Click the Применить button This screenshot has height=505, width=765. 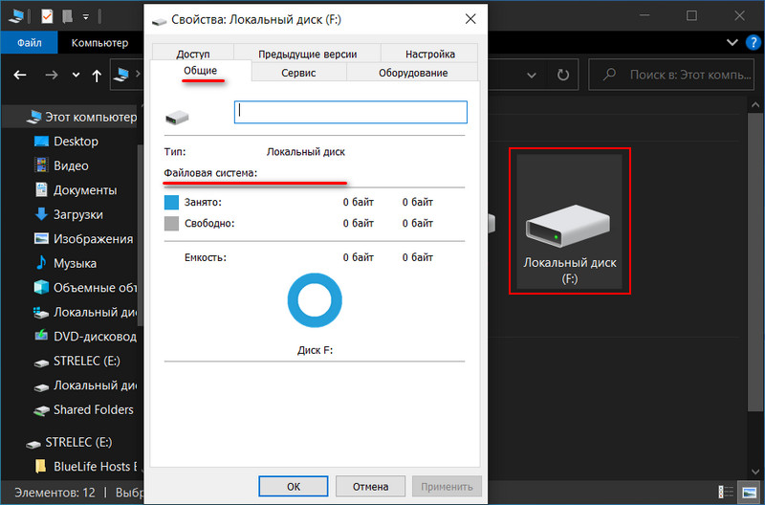pyautogui.click(x=447, y=487)
